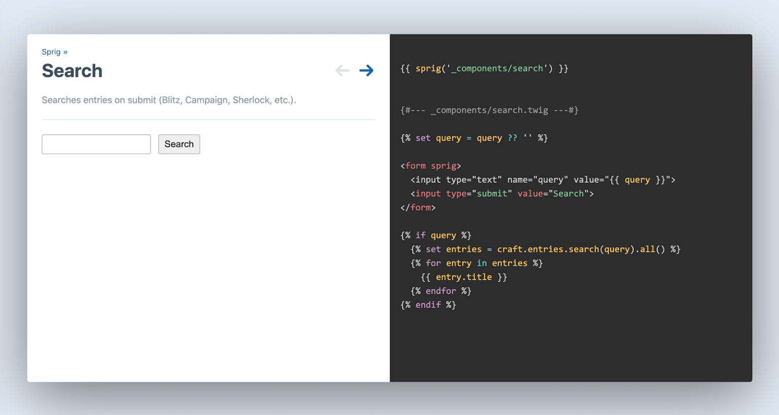The image size is (779, 415).
Task: Select the 'Searches entries on submit' description
Action: [x=169, y=100]
